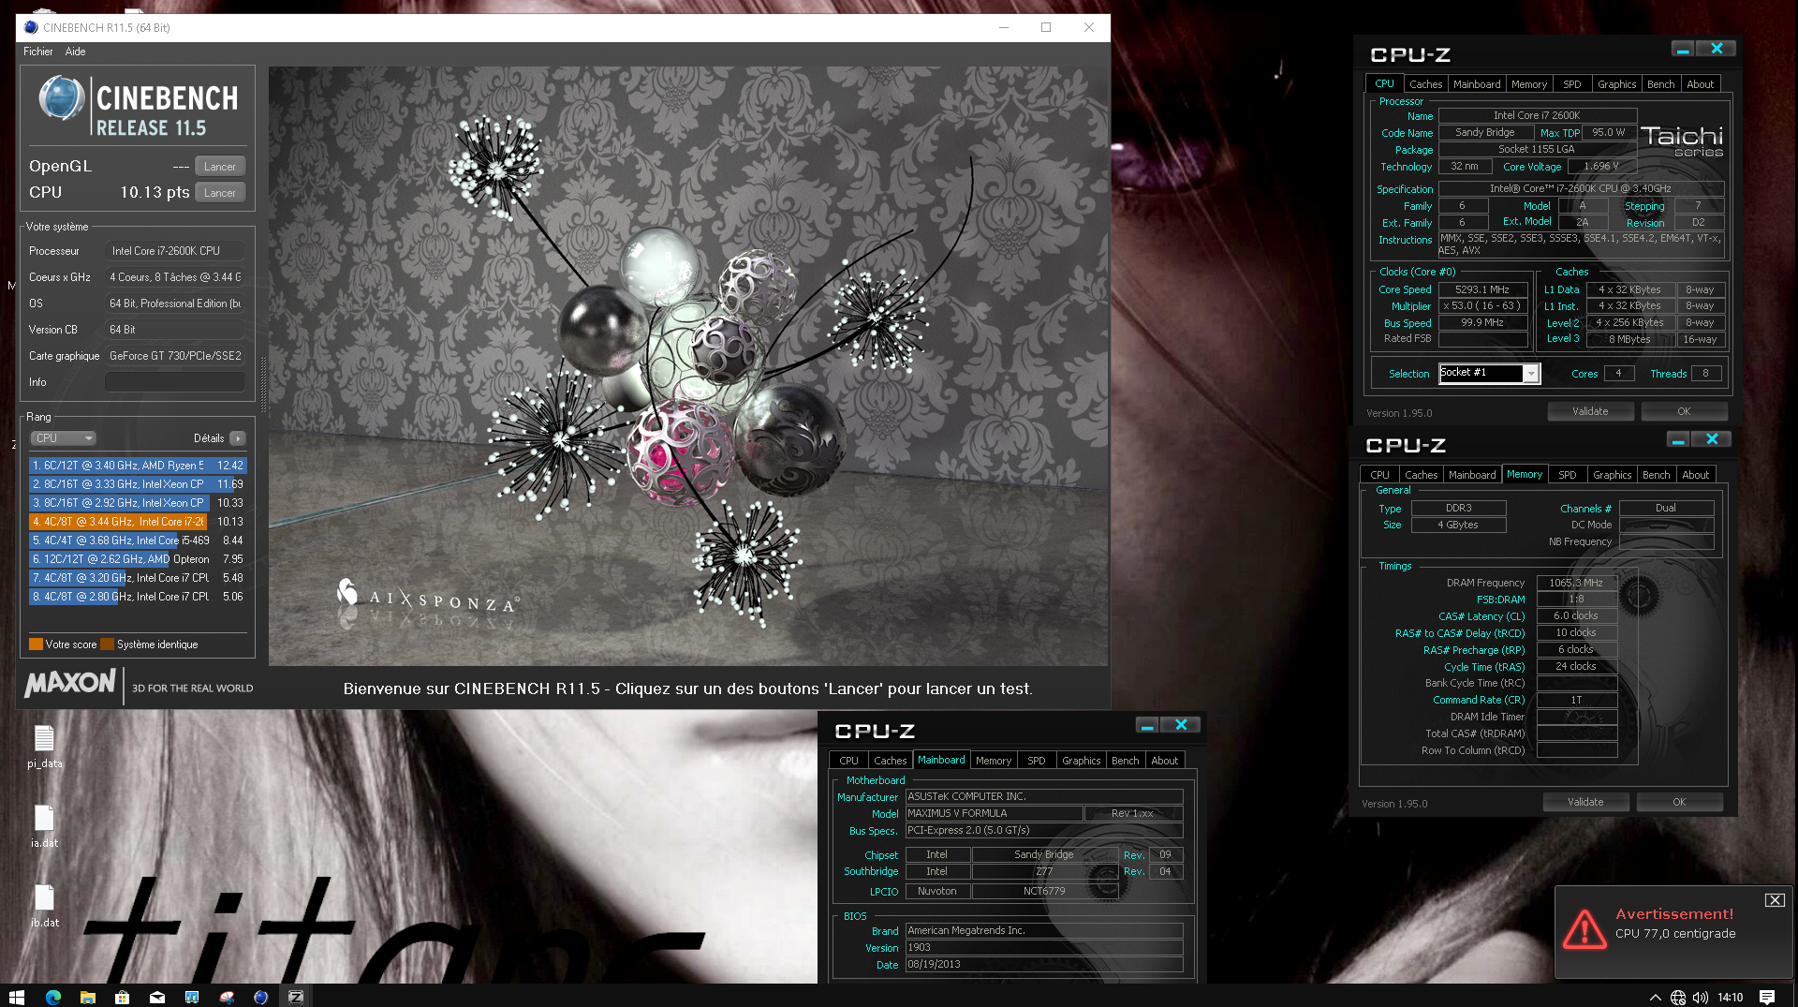Close the Memory CPU-Z window

(x=1711, y=439)
